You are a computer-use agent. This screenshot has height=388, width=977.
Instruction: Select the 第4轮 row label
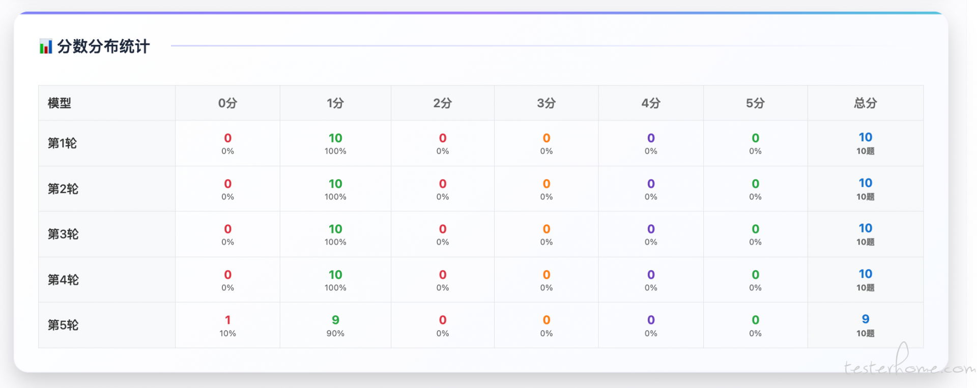63,280
